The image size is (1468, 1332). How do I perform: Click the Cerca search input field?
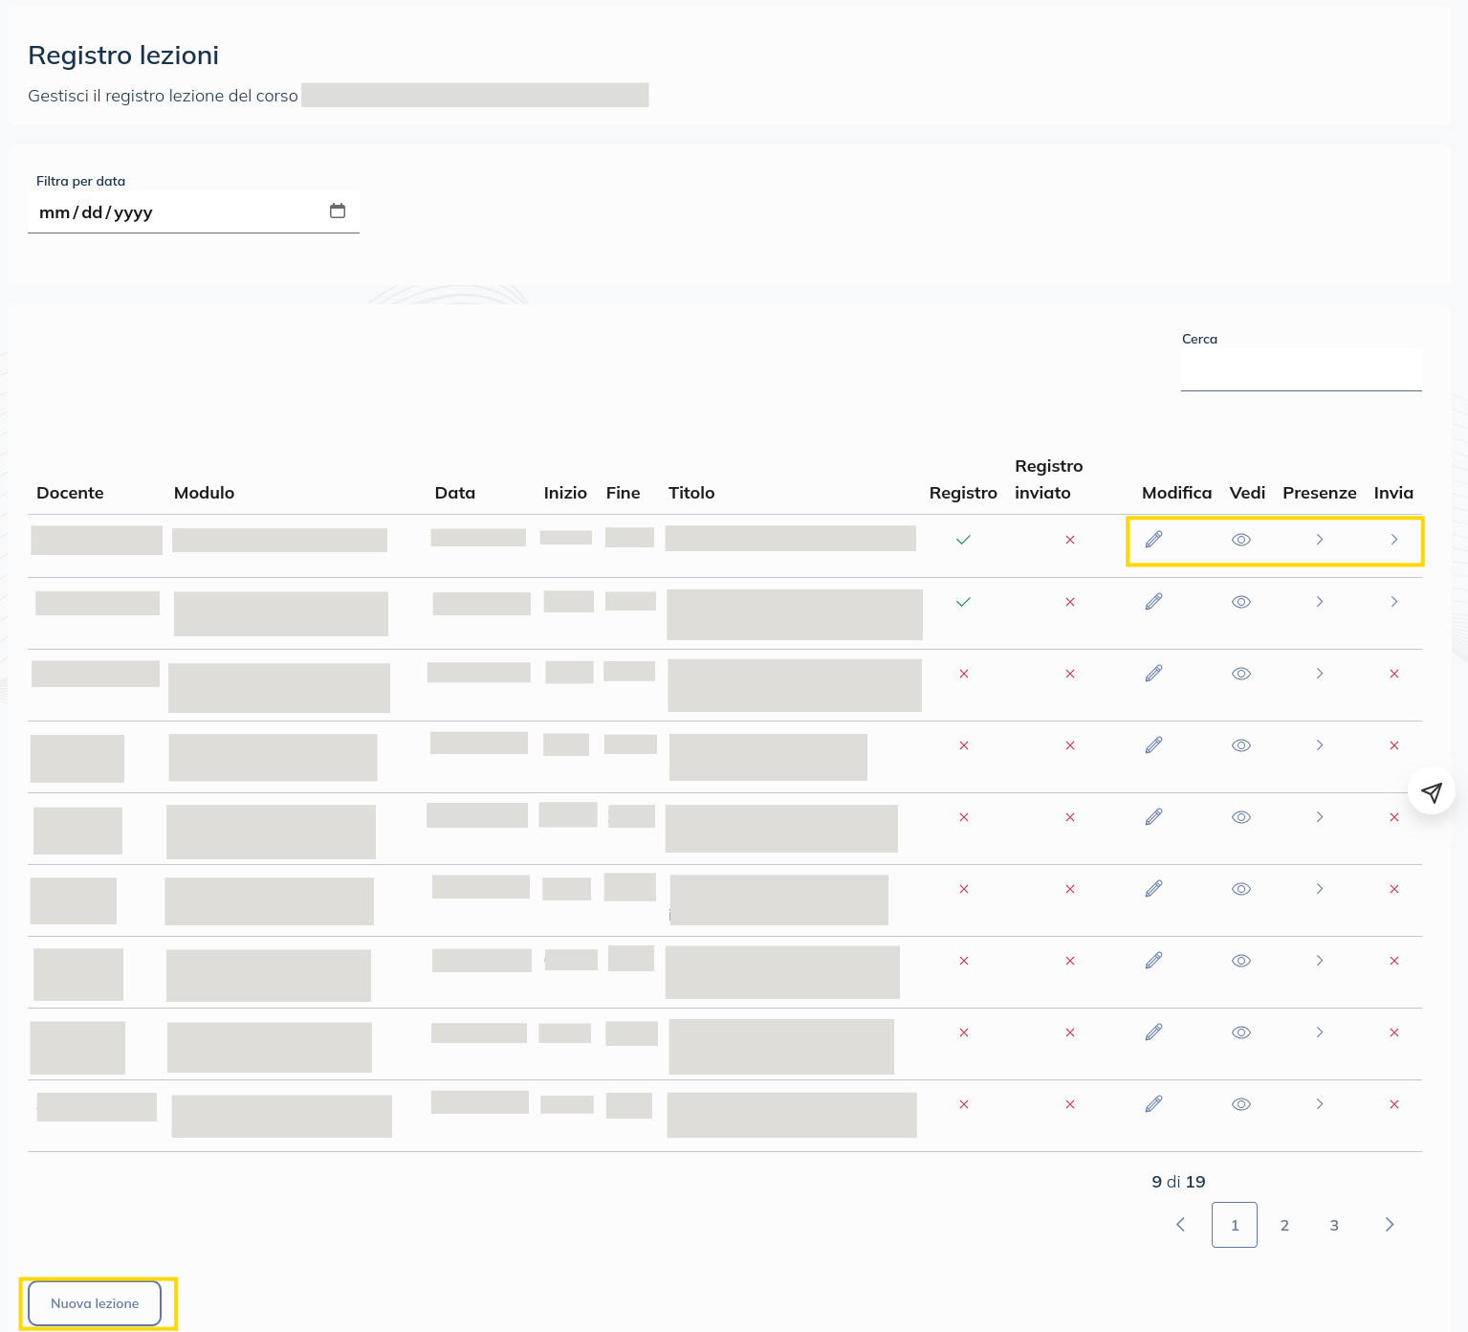[1300, 369]
